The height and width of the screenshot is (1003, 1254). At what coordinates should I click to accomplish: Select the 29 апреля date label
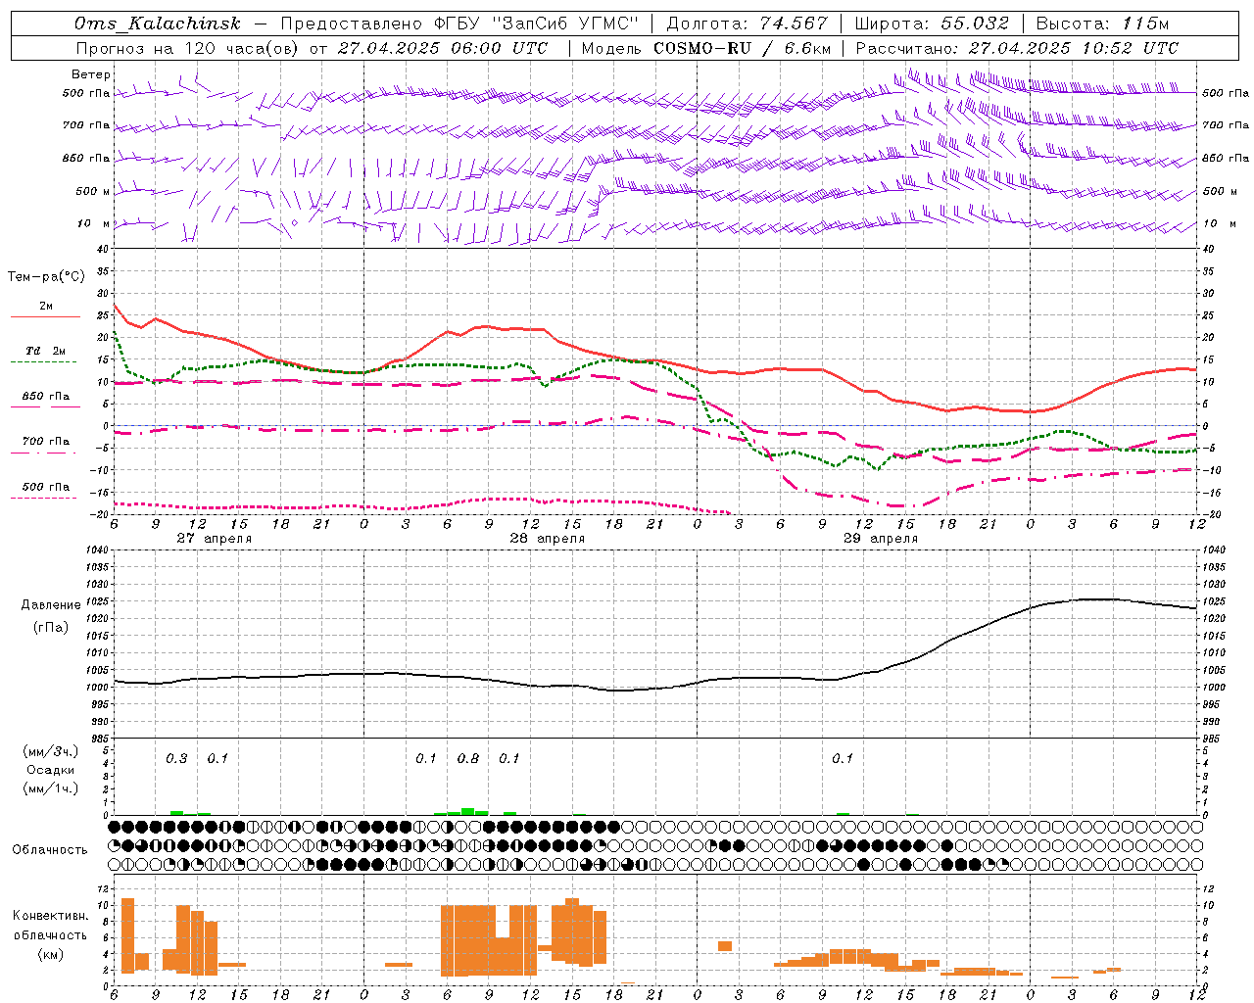(881, 539)
